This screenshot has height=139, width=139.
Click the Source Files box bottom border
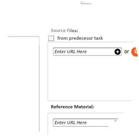89,101
